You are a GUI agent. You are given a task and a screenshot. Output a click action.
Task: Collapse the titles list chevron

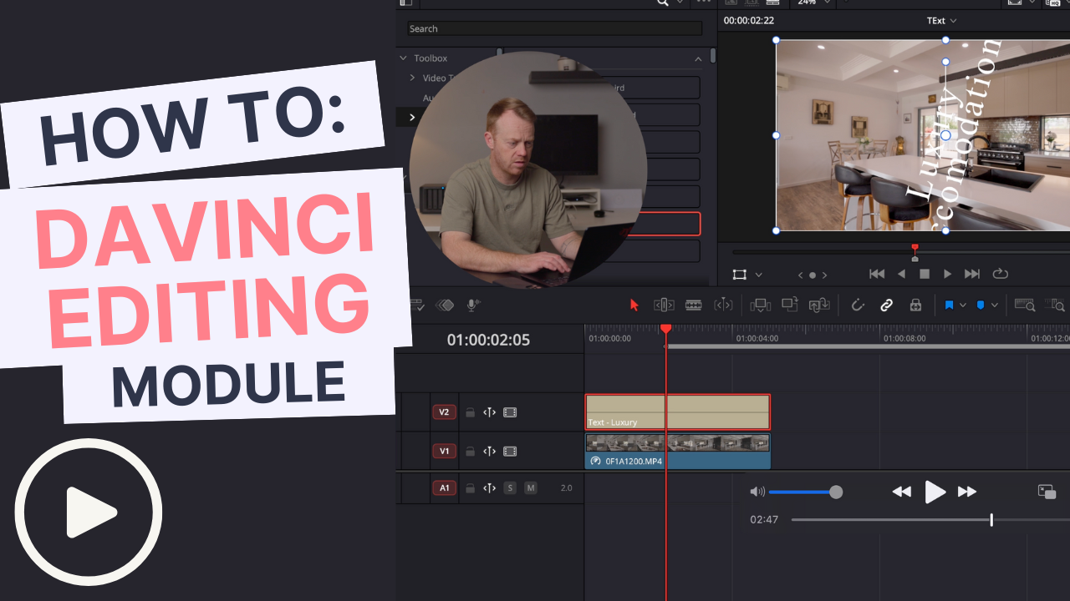coord(698,58)
